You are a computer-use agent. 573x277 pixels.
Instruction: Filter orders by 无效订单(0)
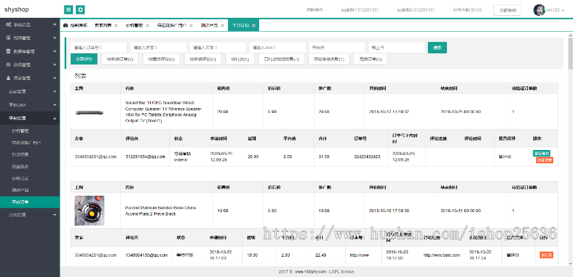370,59
